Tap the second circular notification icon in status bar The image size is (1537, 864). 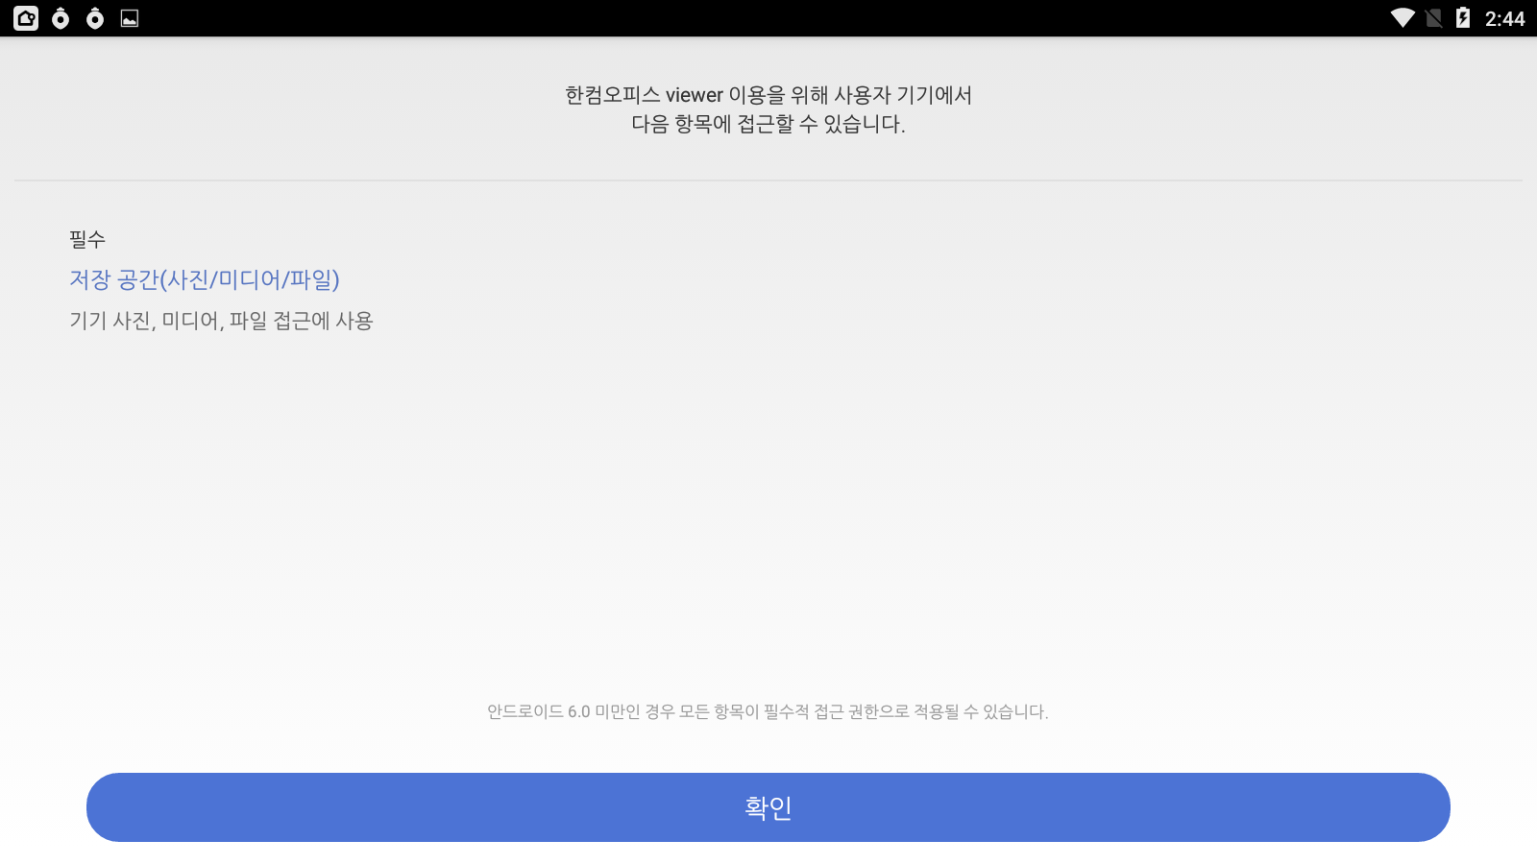95,18
